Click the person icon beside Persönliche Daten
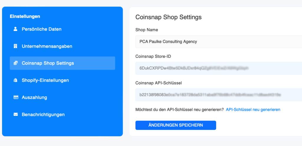This screenshot has width=302, height=146. (16, 29)
